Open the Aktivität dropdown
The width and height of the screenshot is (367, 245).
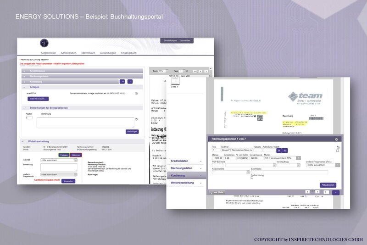[x=76, y=160]
